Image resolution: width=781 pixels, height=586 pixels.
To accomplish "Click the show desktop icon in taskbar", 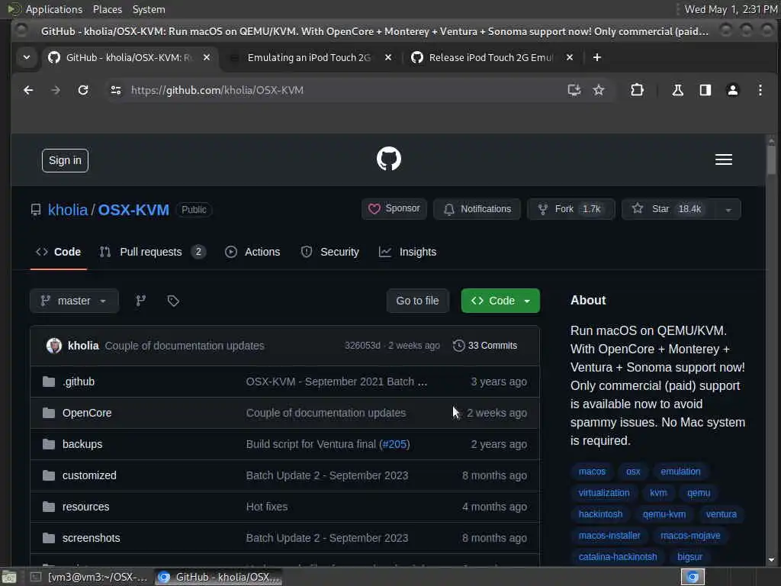I will 9,577.
